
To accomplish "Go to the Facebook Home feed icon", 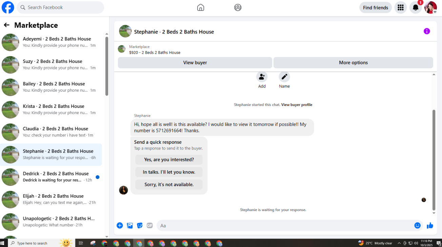I will point(201,7).
